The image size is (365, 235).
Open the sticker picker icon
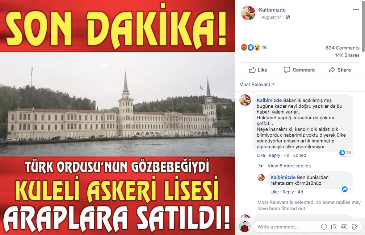tap(354, 227)
